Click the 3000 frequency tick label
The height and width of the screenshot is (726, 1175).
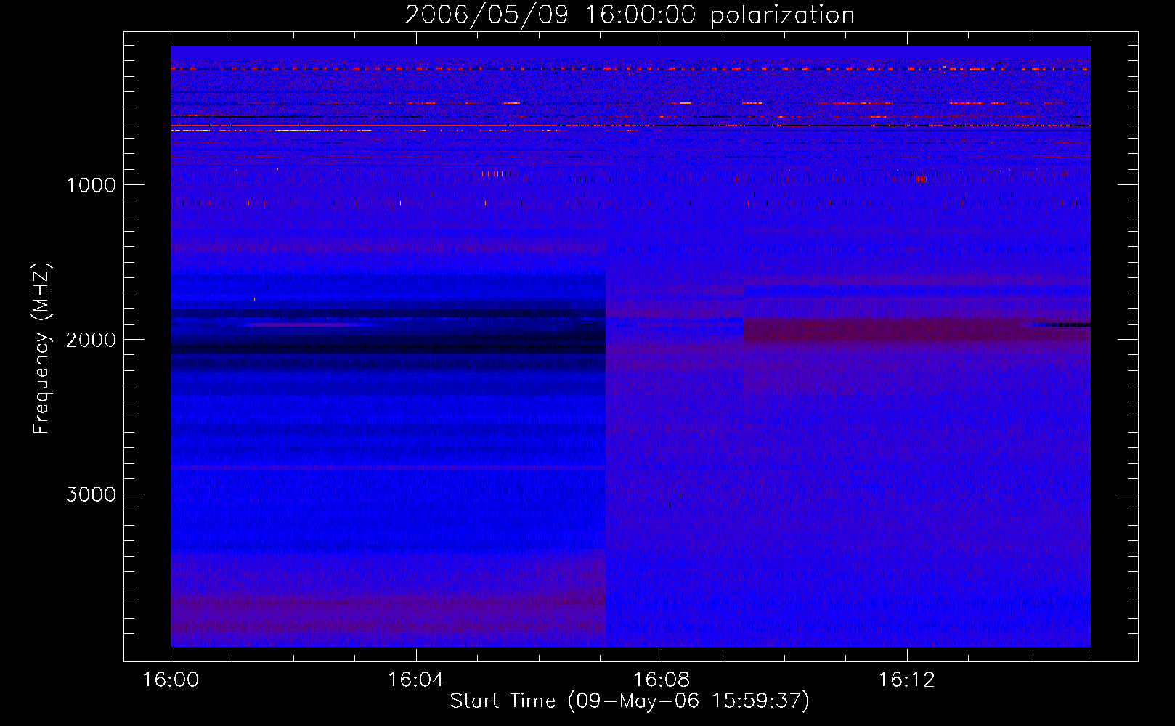click(x=91, y=494)
